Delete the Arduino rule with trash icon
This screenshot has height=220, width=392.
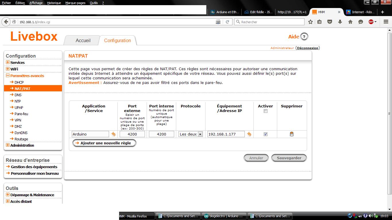pos(292,134)
